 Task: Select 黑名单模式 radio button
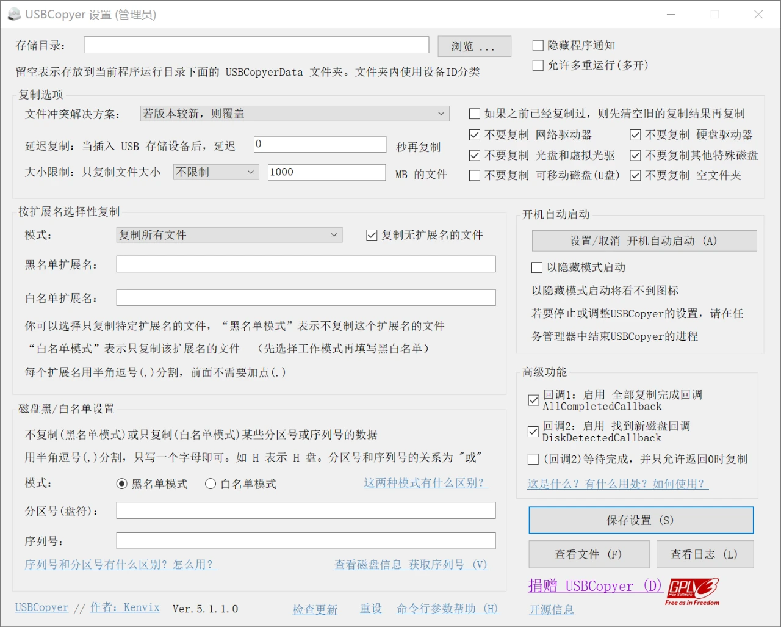pyautogui.click(x=122, y=484)
